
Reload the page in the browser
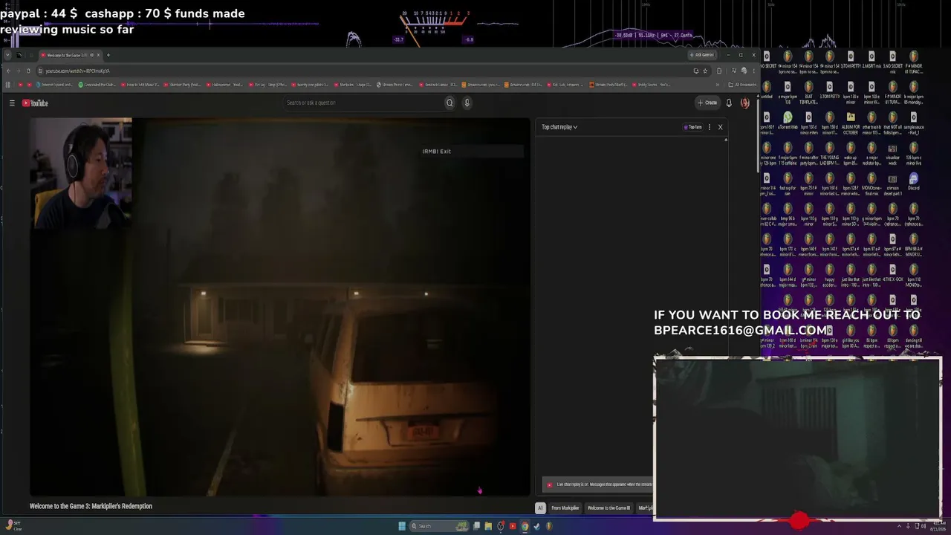pos(28,71)
